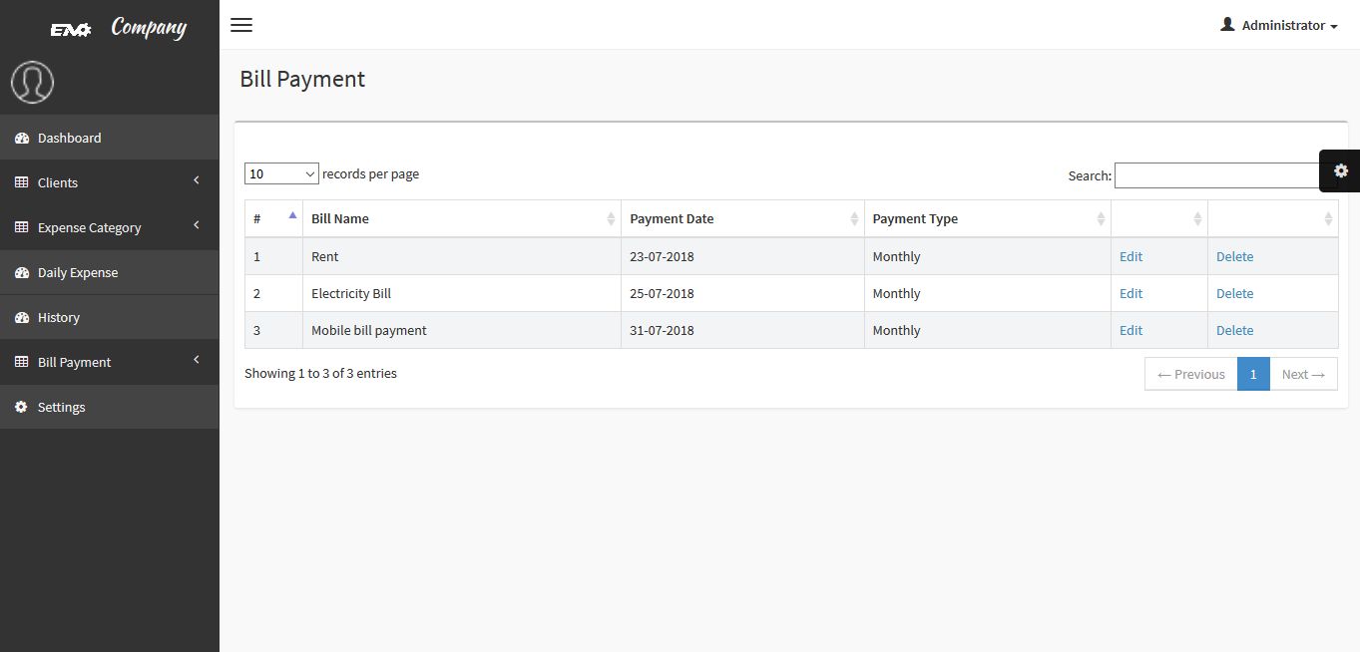This screenshot has height=652, width=1360.
Task: Sort table by Bill Name column
Action: click(461, 218)
